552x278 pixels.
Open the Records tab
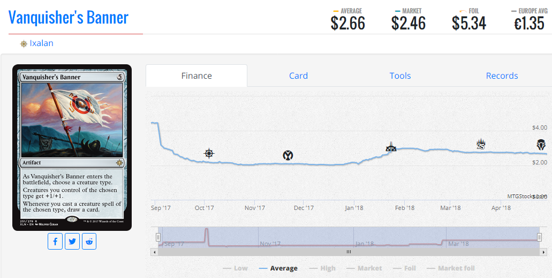pos(502,76)
